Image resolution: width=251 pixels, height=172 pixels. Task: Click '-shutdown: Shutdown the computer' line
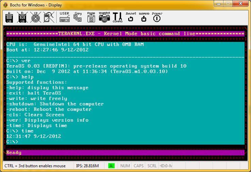(x=55, y=104)
